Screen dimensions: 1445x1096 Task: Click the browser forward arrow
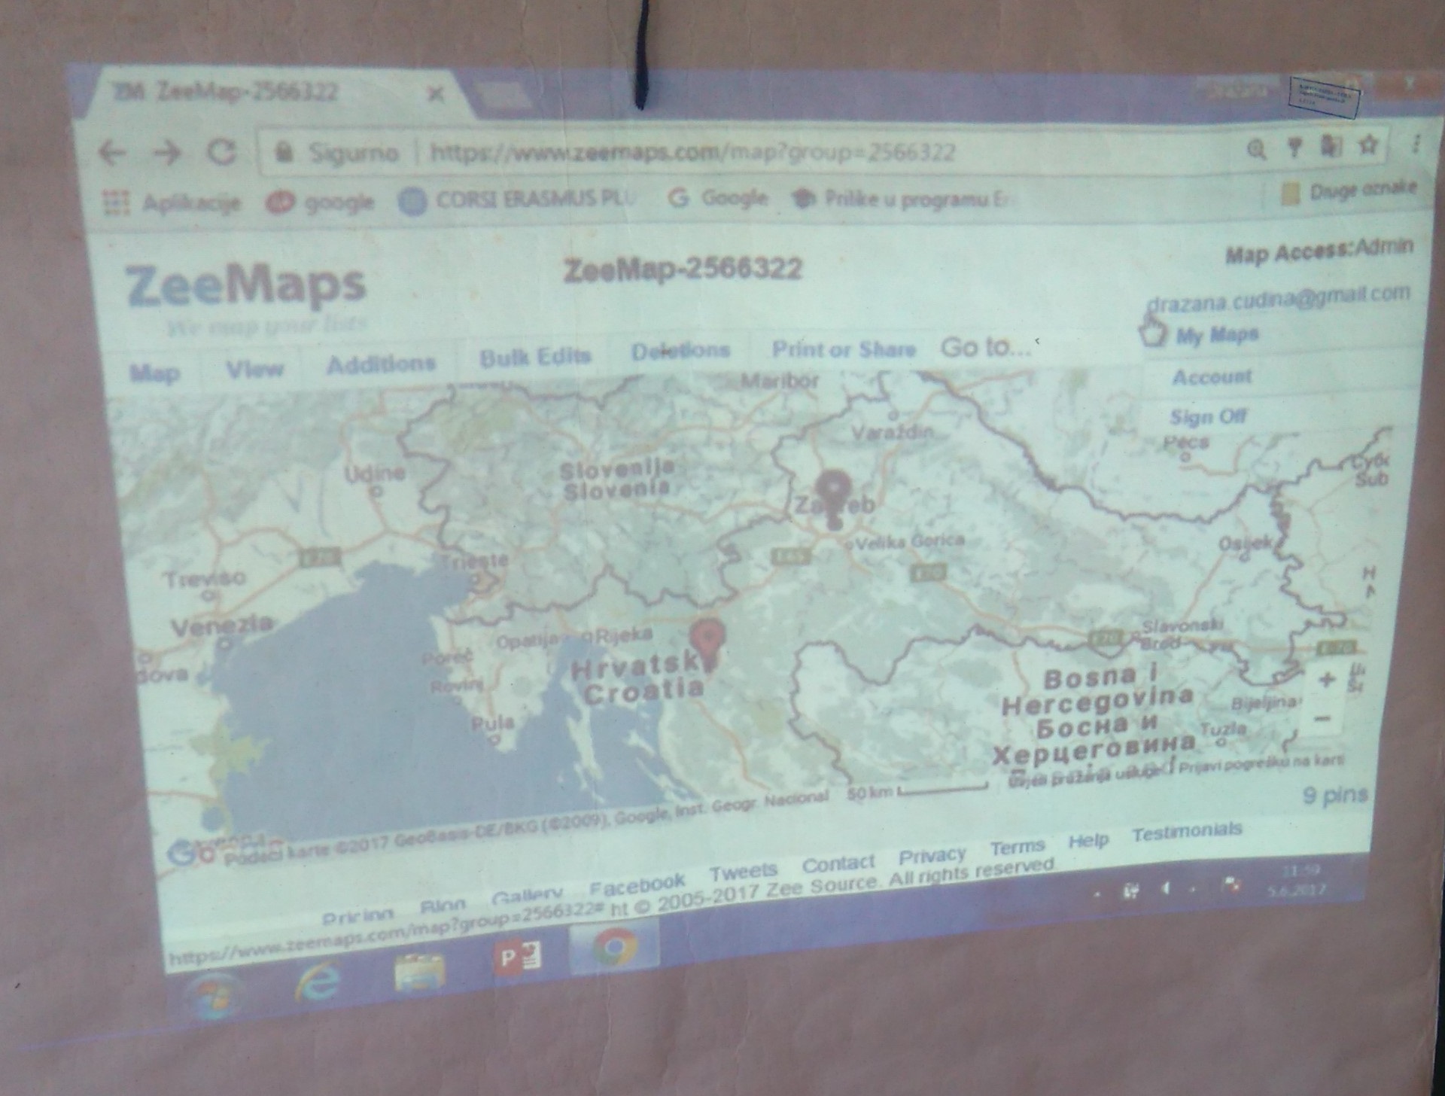[x=166, y=153]
